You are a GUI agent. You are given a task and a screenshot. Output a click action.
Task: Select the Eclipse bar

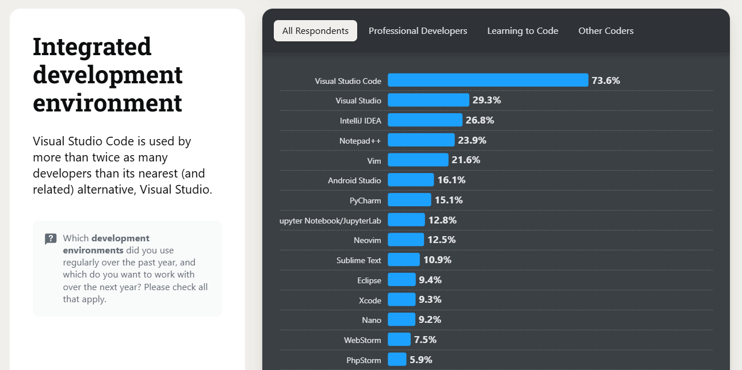point(401,280)
